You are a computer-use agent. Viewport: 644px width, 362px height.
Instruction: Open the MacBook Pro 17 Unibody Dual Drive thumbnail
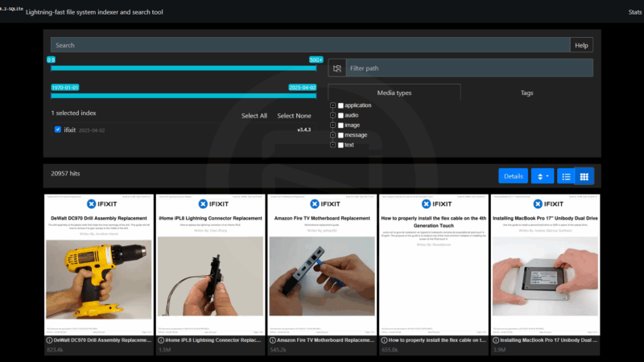click(546, 265)
